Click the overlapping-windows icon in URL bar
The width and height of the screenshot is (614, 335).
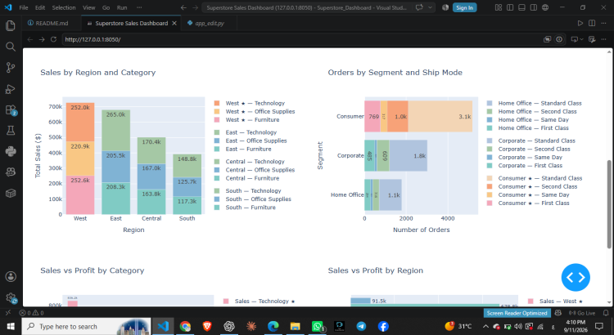pyautogui.click(x=548, y=39)
